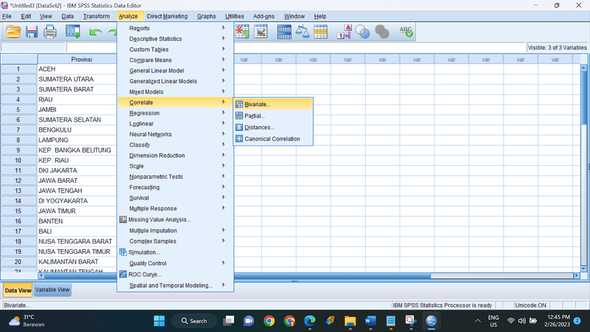
Task: Open the Help menu
Action: [x=320, y=16]
